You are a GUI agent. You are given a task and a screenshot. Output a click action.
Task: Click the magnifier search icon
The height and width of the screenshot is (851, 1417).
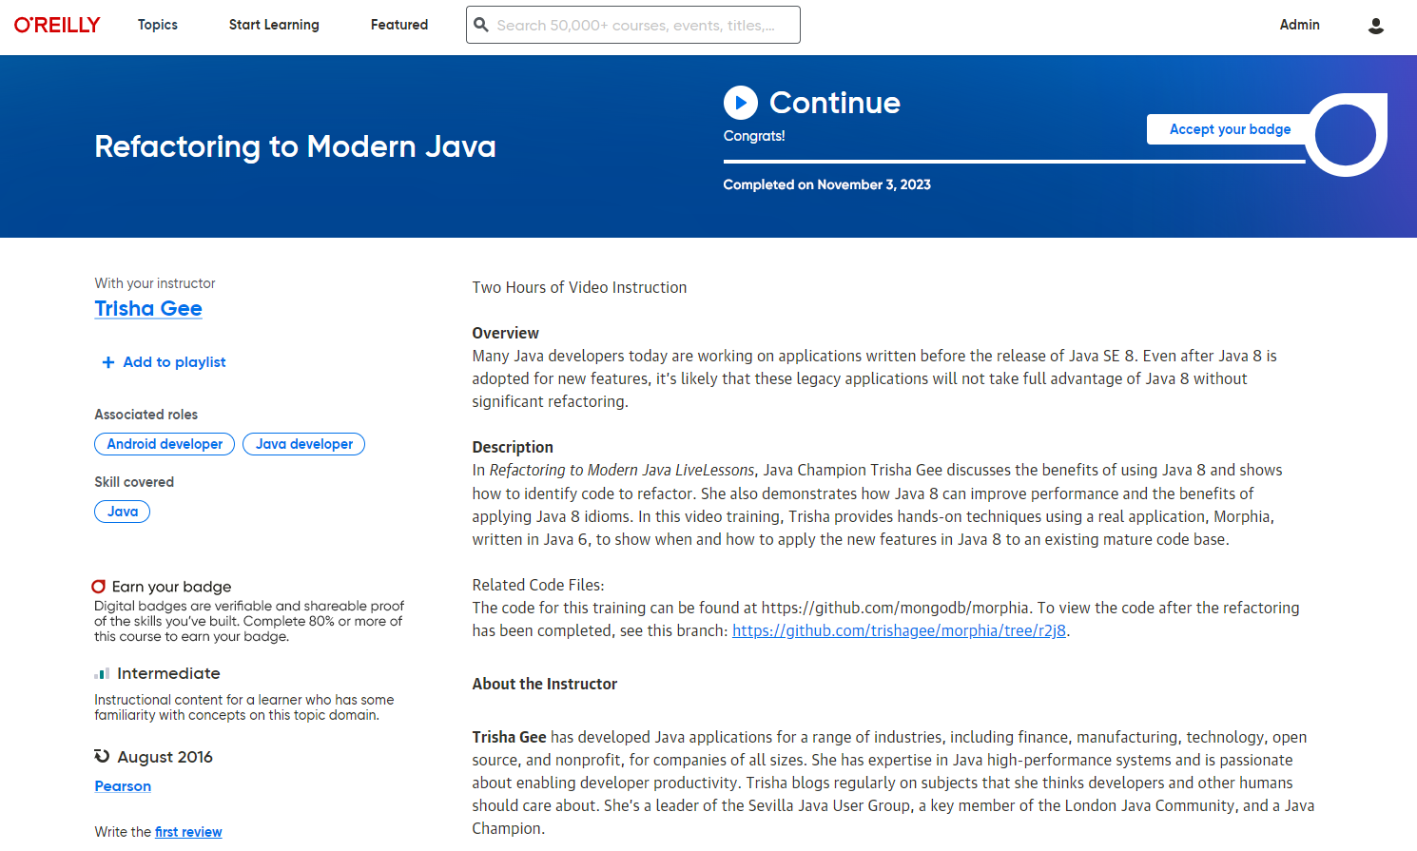(481, 25)
